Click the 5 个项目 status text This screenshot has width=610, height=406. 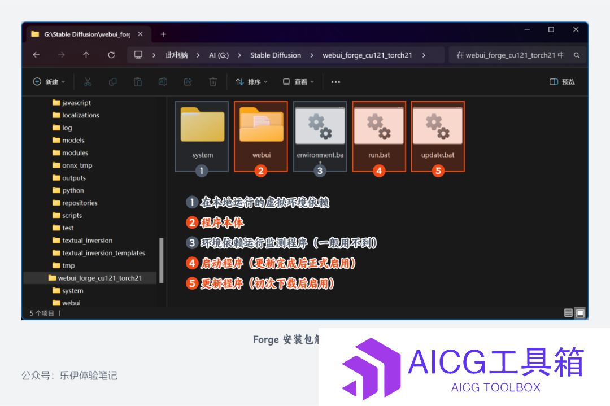(42, 313)
